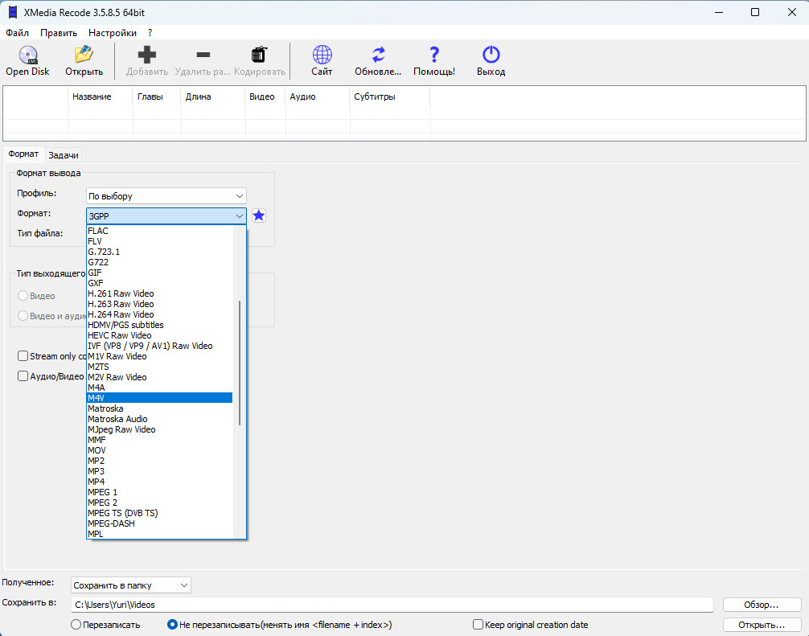The width and height of the screenshot is (809, 636).
Task: Choose MP4 in the format list
Action: tap(160, 482)
